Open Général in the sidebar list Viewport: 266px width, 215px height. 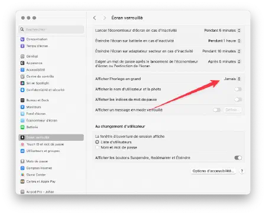point(51,57)
